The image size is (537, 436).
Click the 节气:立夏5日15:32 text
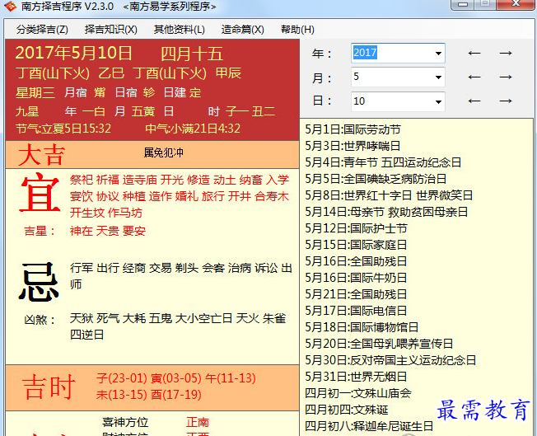[x=63, y=129]
